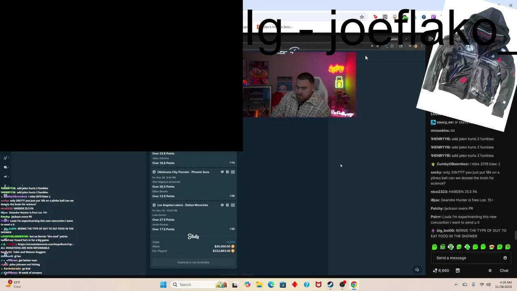The width and height of the screenshot is (517, 291).
Task: Switch to the Chrome taskbar icon
Action: pyautogui.click(x=354, y=285)
